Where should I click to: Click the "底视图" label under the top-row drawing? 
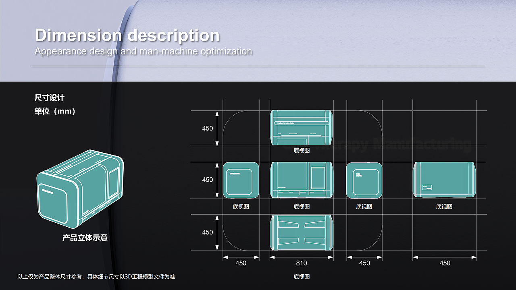pyautogui.click(x=302, y=151)
